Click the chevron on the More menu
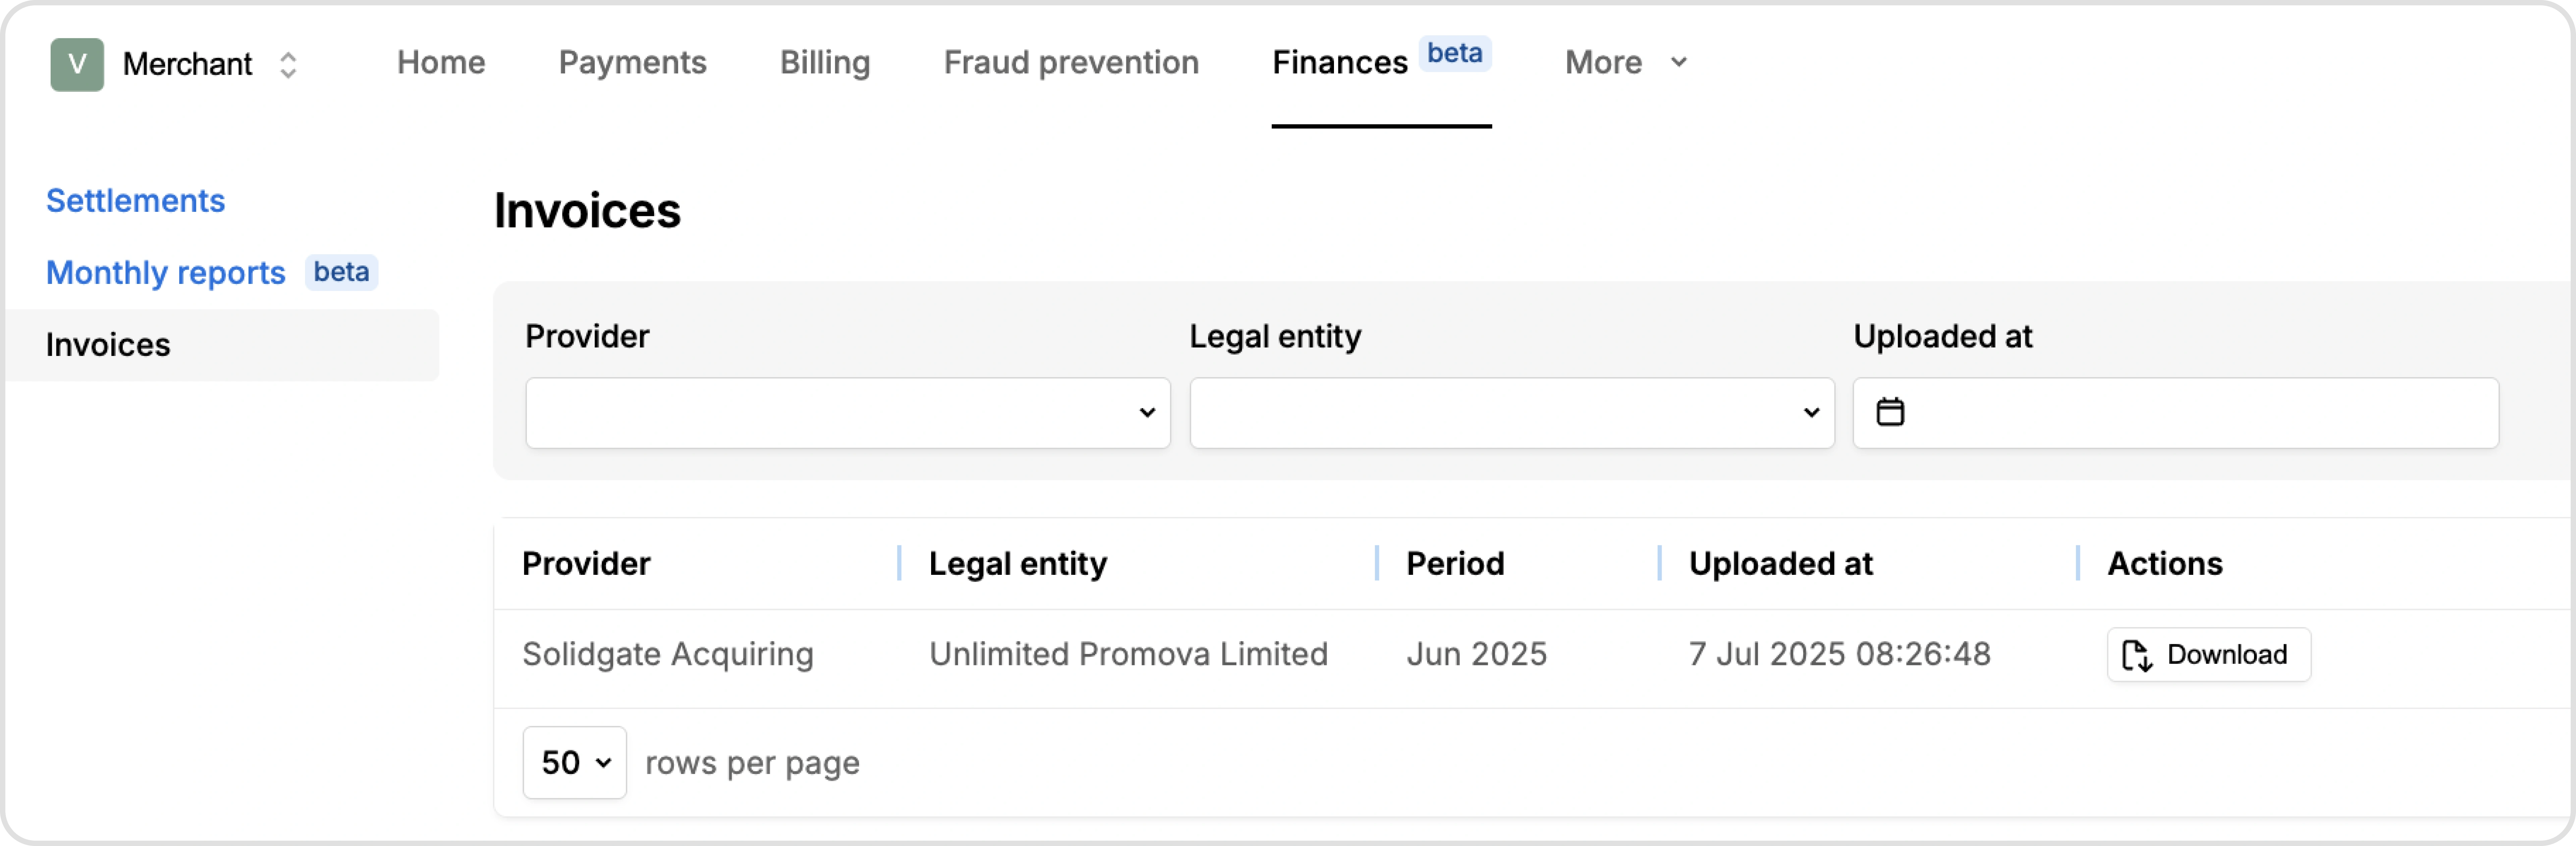Image resolution: width=2576 pixels, height=846 pixels. tap(1679, 62)
